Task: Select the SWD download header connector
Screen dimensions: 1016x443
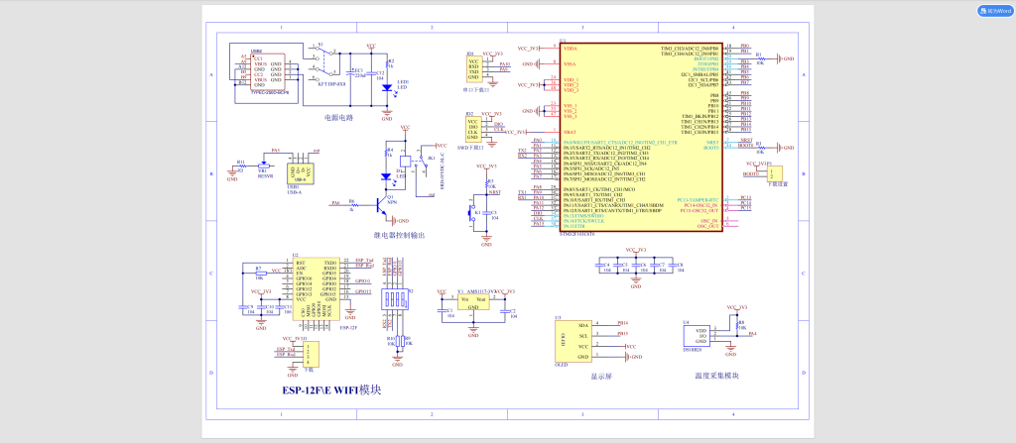Action: pos(473,130)
